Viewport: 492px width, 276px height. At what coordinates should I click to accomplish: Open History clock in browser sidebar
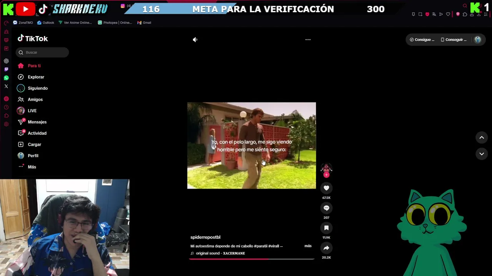[x=6, y=107]
